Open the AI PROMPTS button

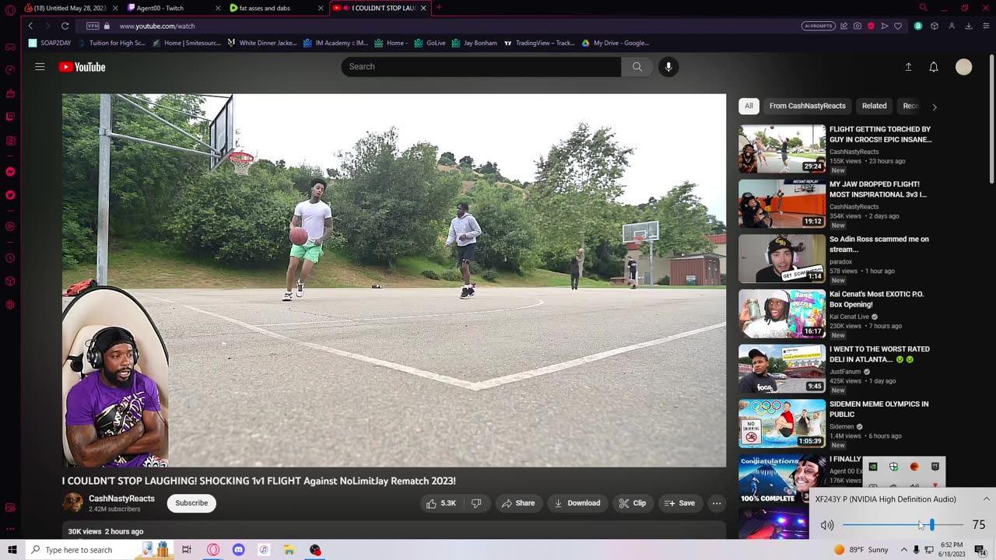pos(818,26)
